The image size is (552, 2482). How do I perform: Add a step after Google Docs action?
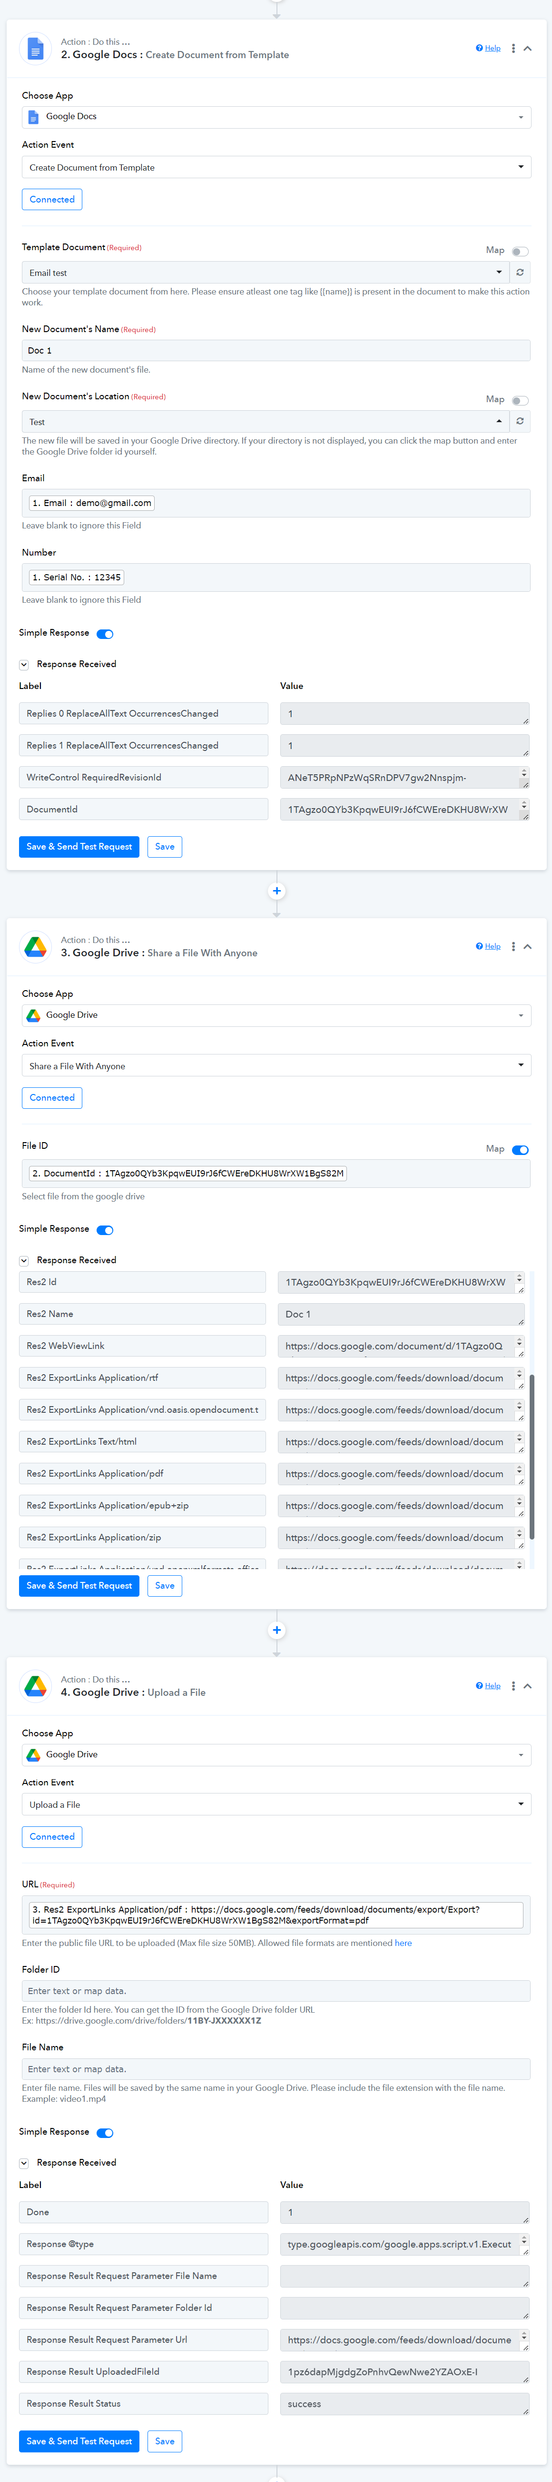click(277, 891)
